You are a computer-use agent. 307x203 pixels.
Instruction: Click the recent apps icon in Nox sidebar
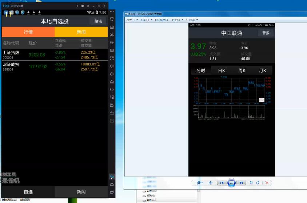click(x=112, y=192)
